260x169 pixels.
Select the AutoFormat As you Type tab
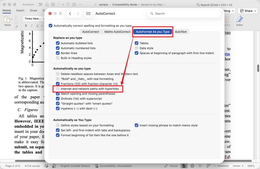[x=153, y=32]
